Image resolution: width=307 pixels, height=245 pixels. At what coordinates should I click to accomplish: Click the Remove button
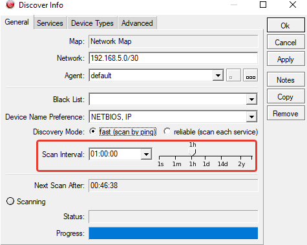pyautogui.click(x=286, y=113)
